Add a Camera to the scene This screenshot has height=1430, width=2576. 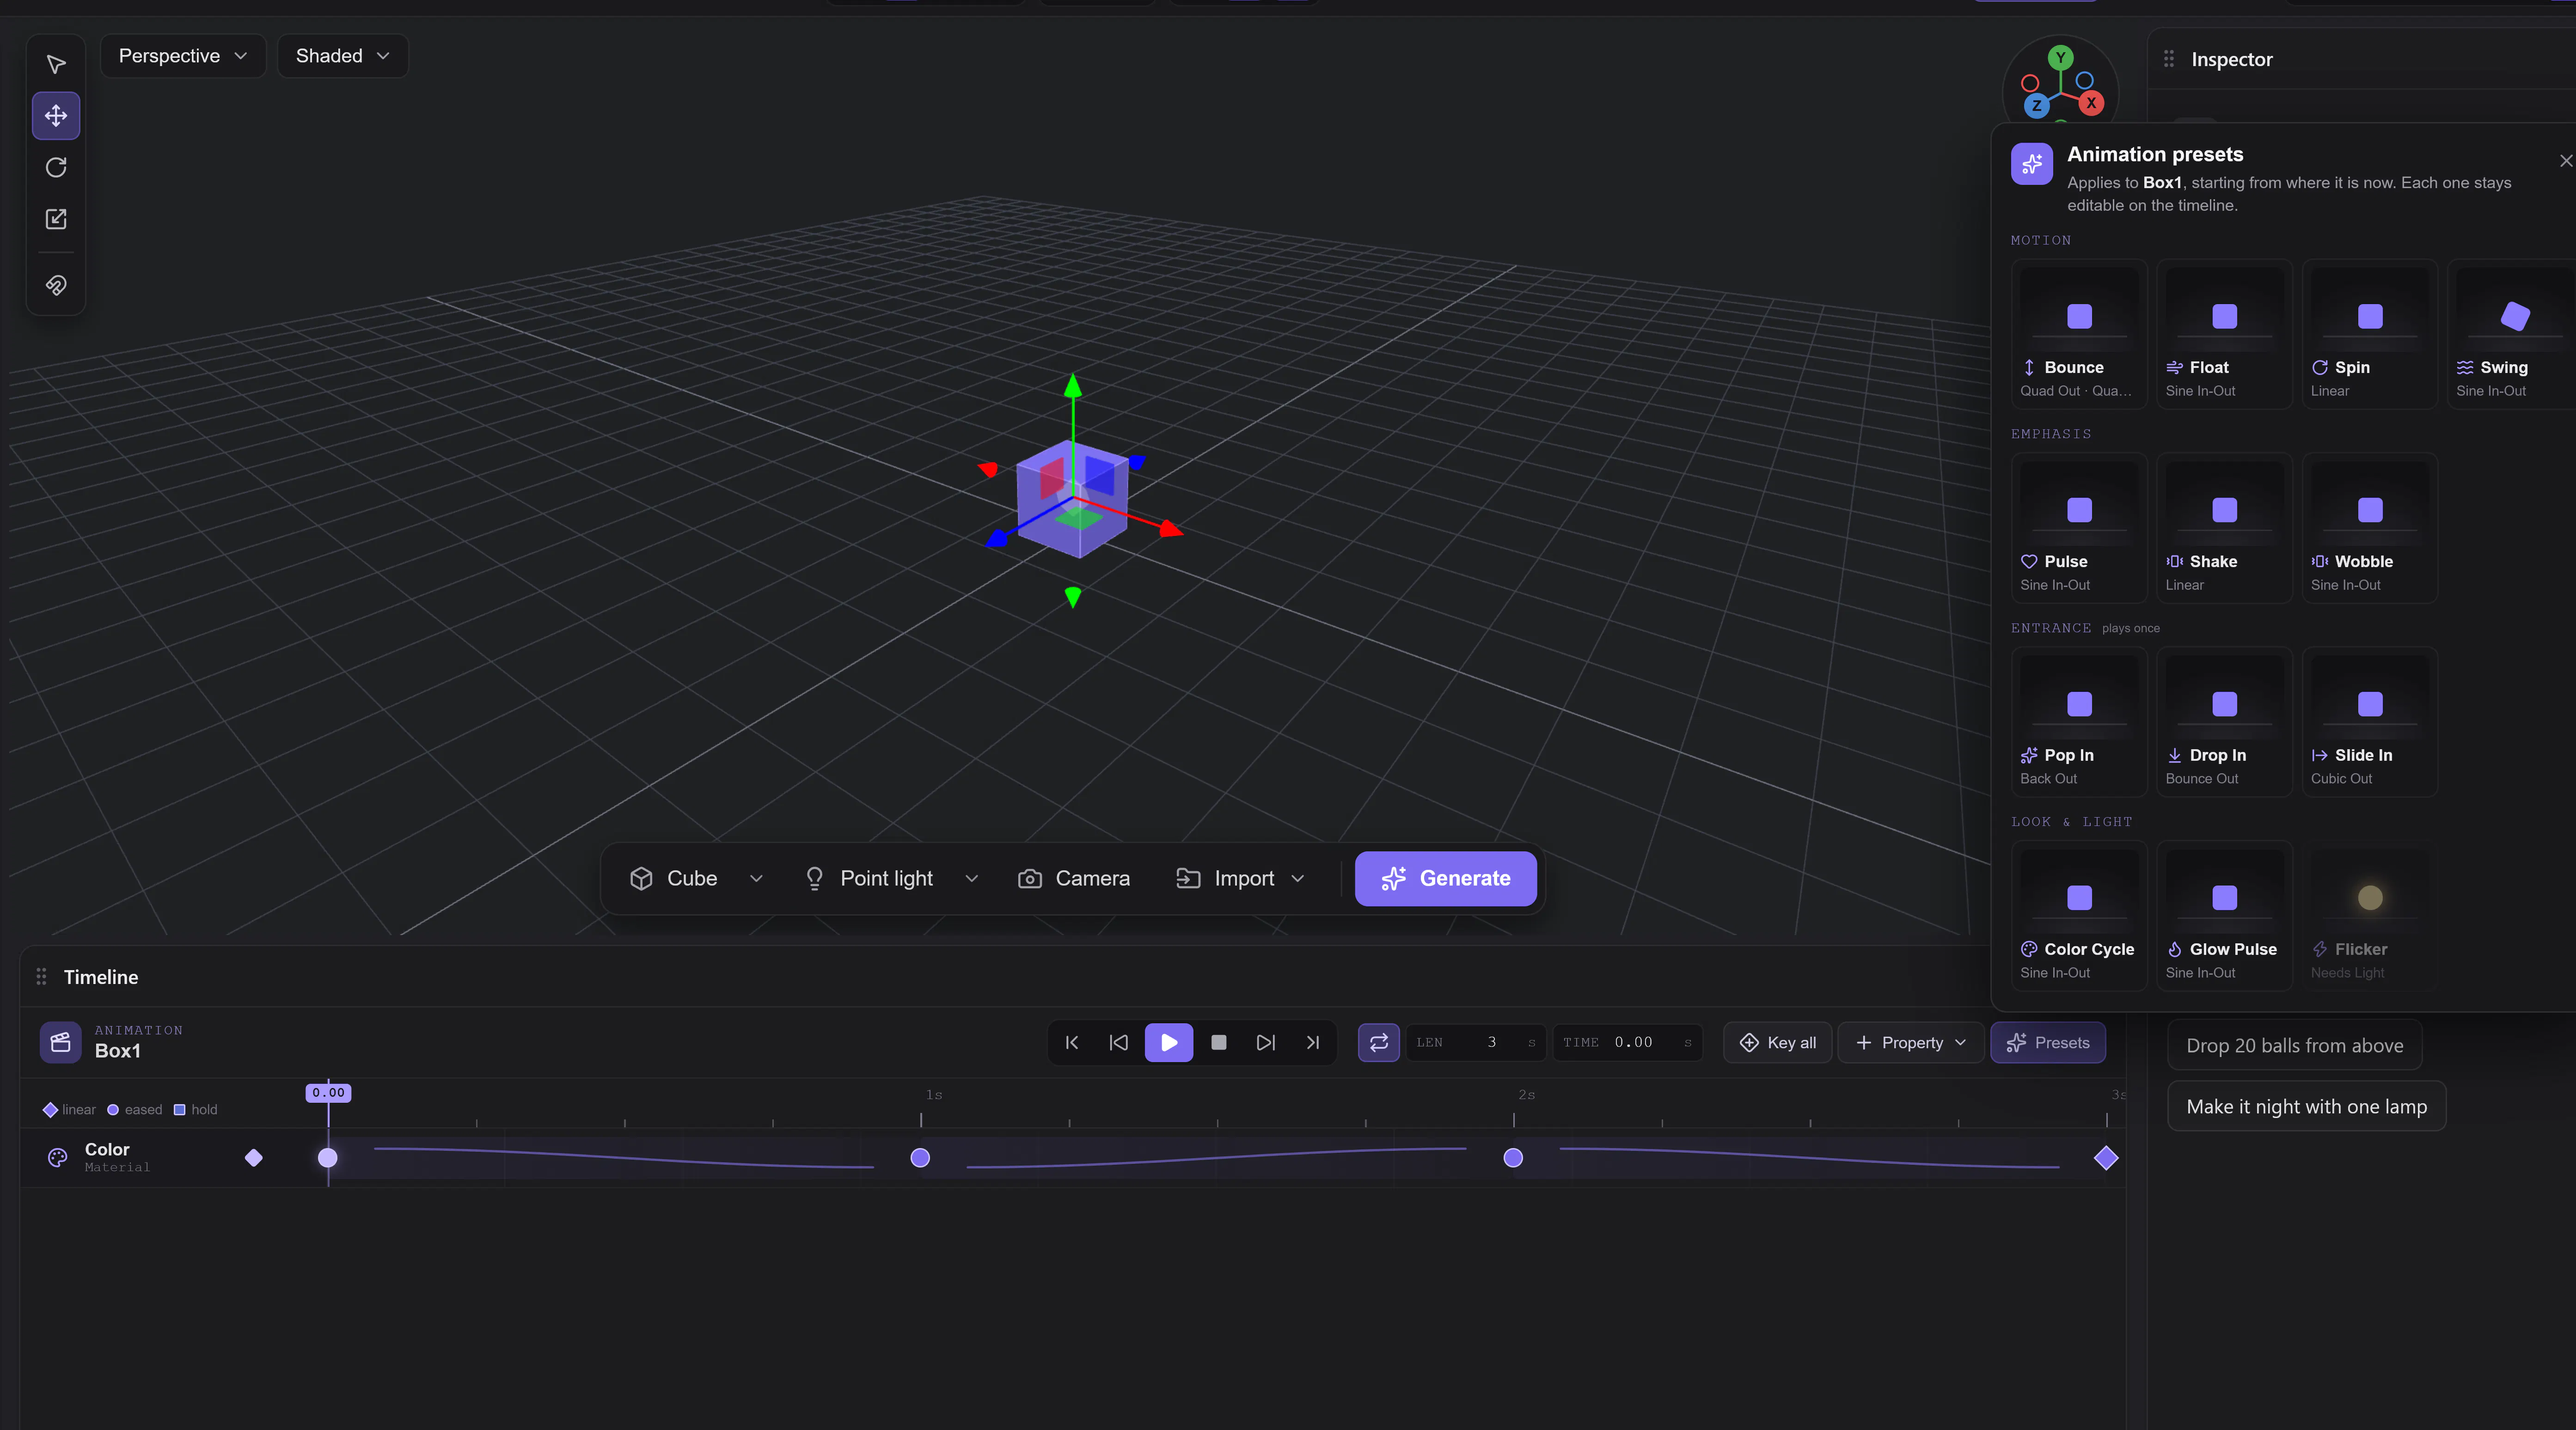[x=1074, y=878]
